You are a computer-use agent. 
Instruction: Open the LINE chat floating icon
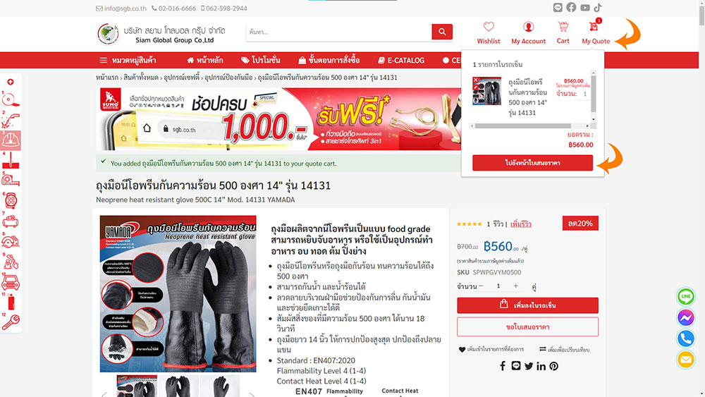point(686,296)
